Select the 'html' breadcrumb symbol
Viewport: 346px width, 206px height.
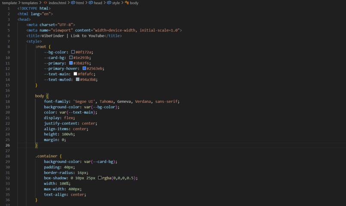pos(80,3)
